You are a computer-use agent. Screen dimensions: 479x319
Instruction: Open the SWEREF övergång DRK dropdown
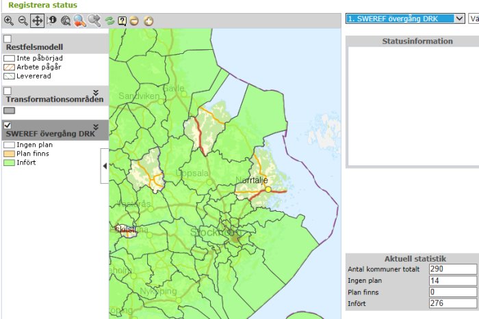(x=405, y=18)
